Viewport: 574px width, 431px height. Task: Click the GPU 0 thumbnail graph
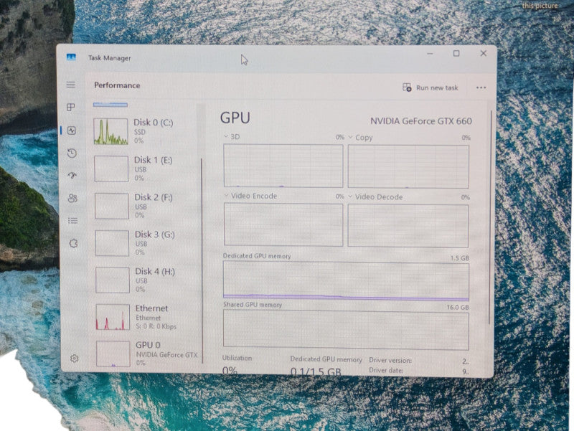click(x=113, y=354)
